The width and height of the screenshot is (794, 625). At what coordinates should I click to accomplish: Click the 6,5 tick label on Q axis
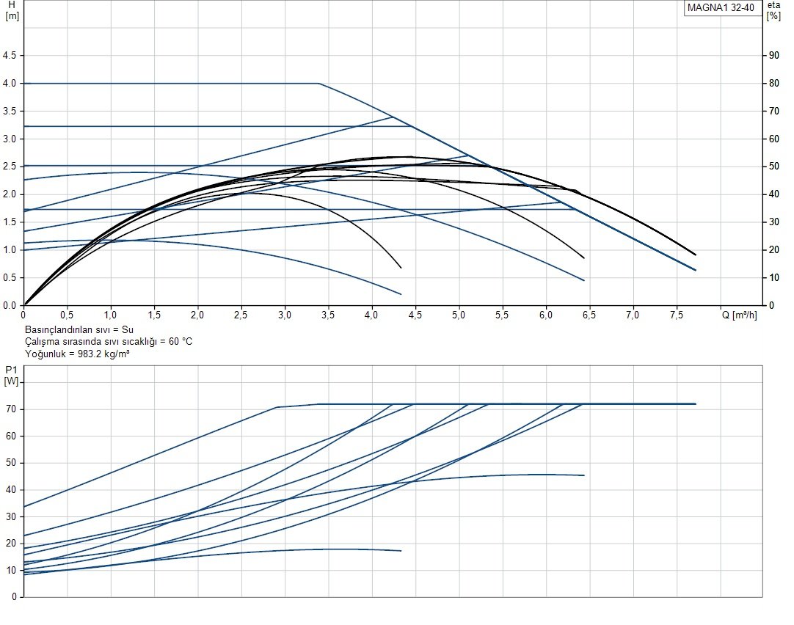[x=589, y=315]
